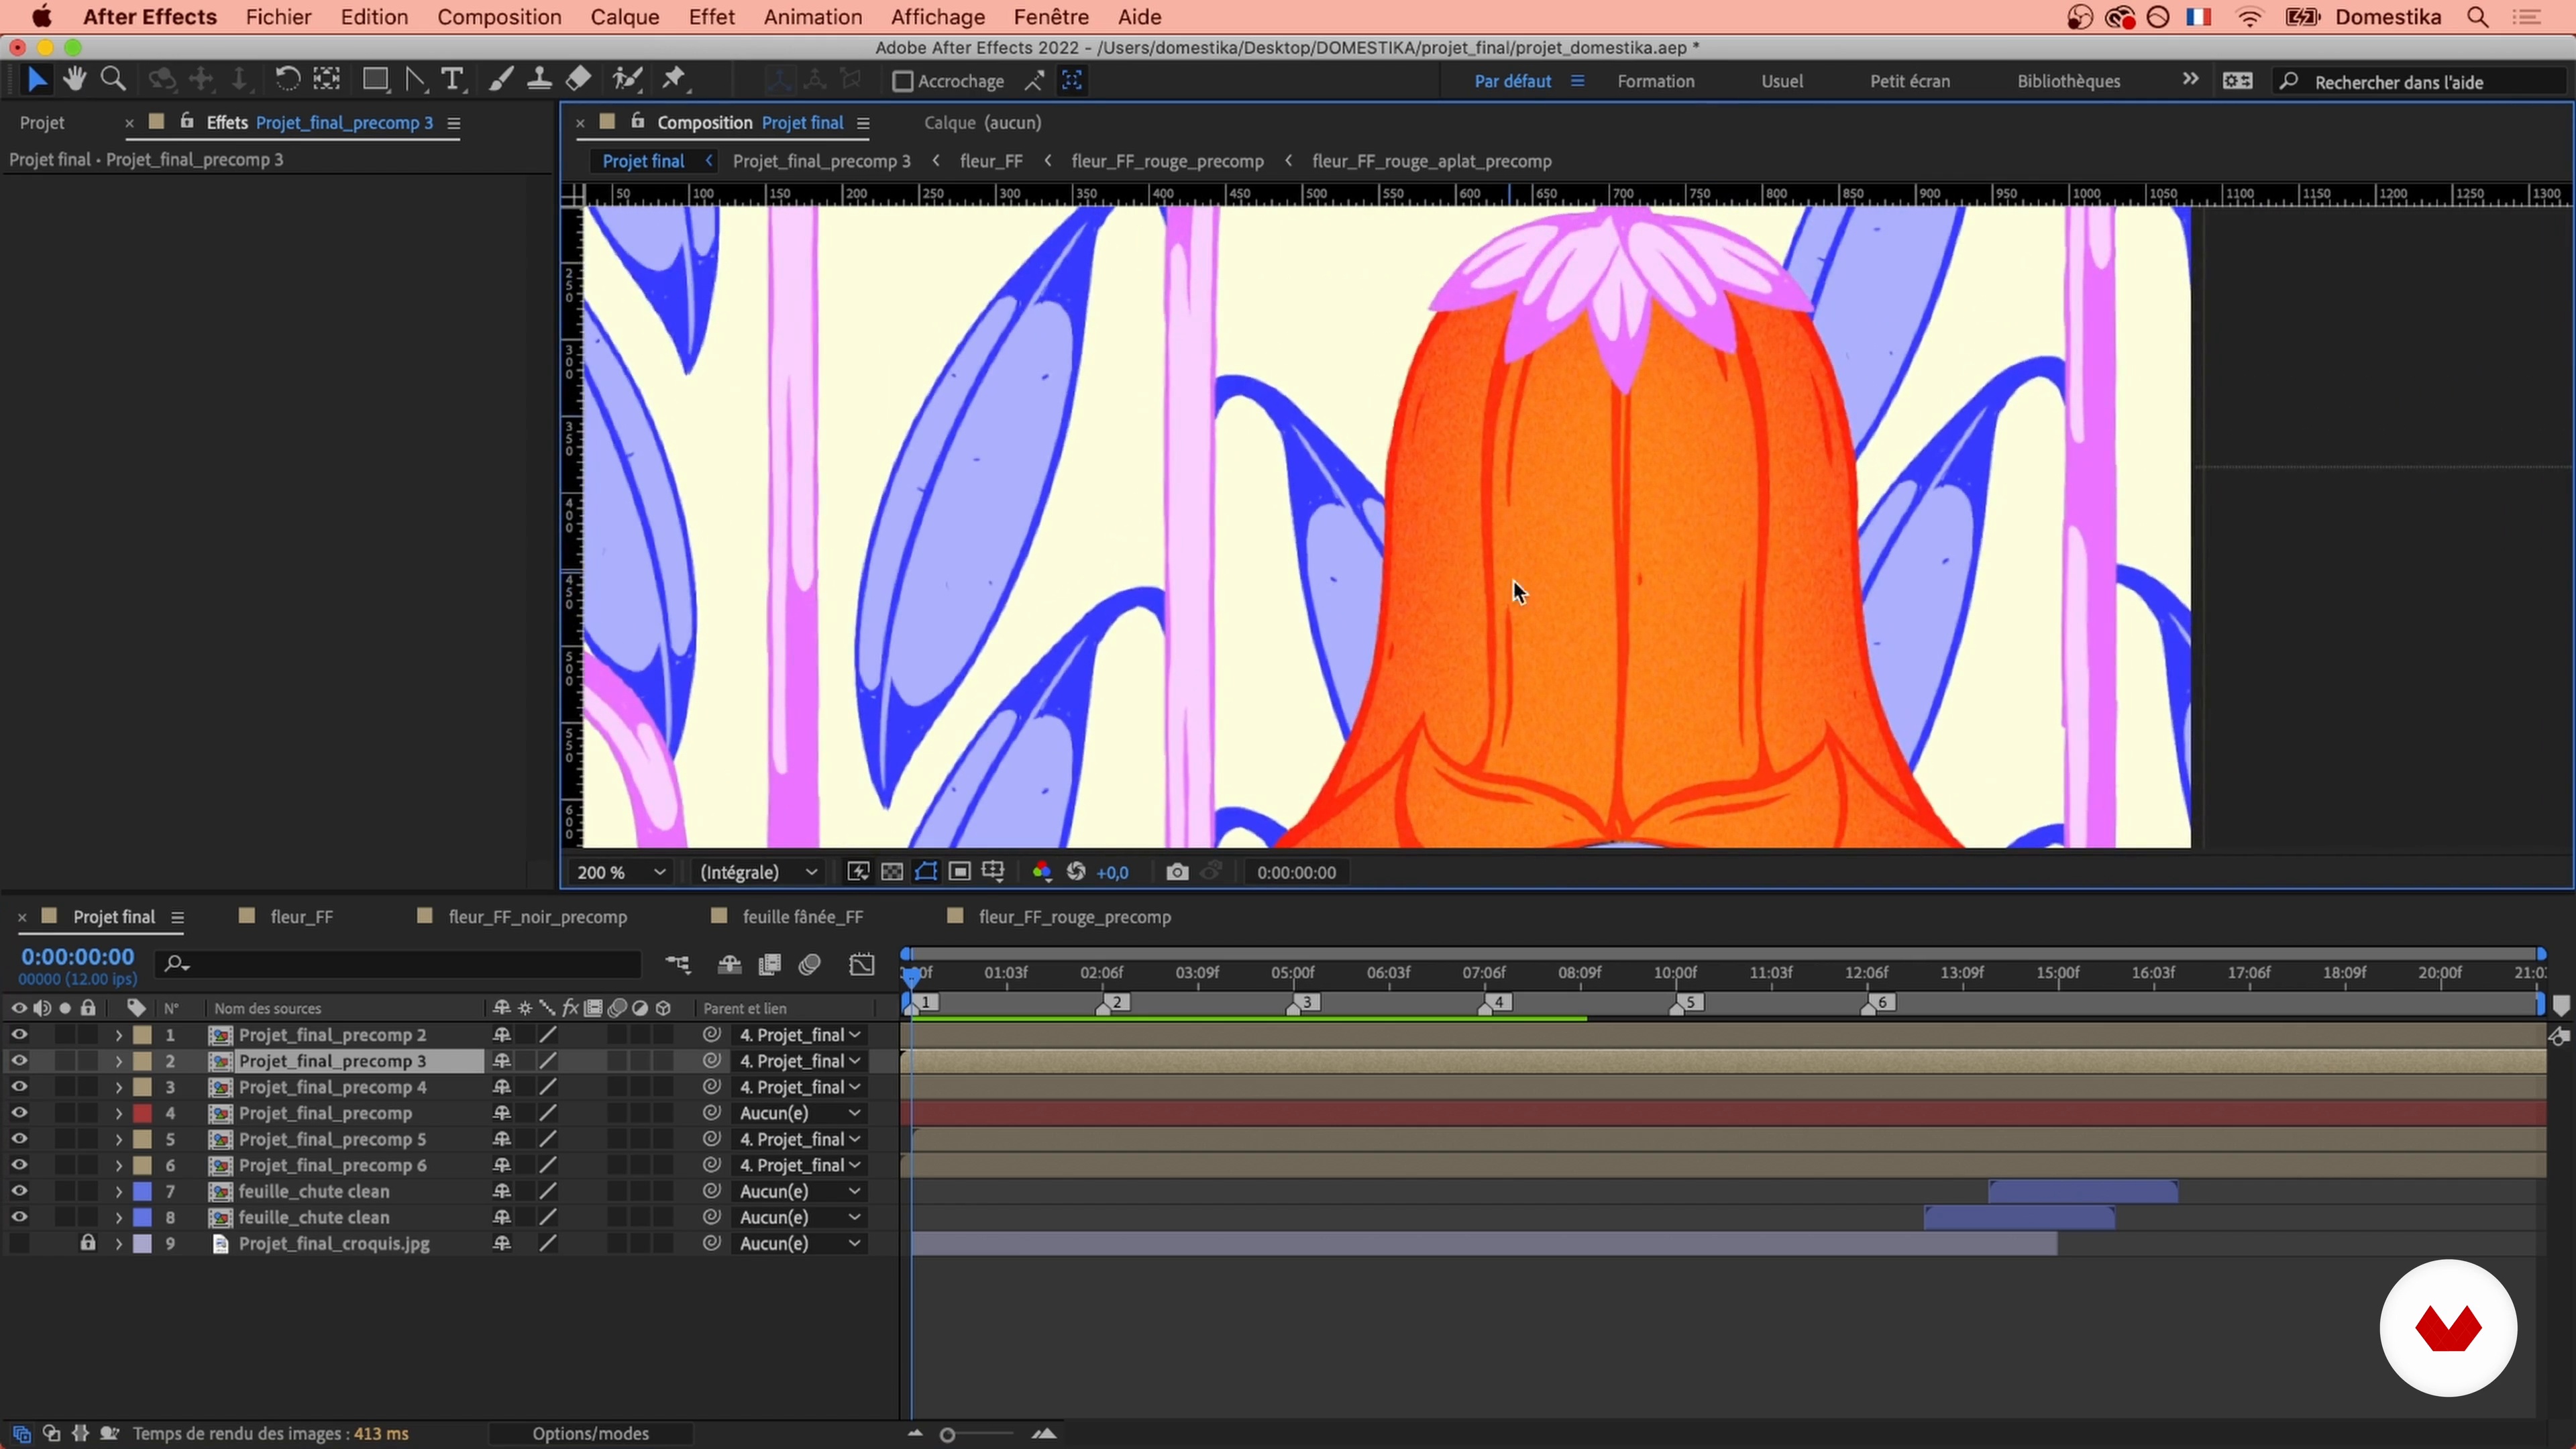Click the +0,0 exposure value

tap(1112, 873)
